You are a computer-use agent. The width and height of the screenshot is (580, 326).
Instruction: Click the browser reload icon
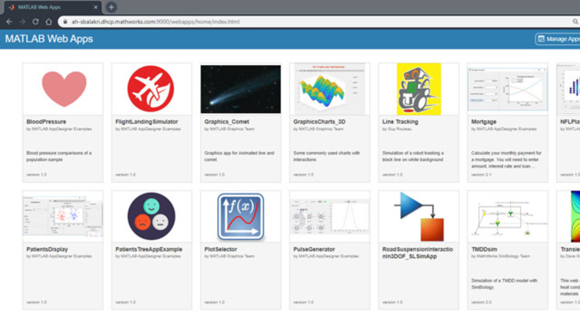click(x=35, y=22)
